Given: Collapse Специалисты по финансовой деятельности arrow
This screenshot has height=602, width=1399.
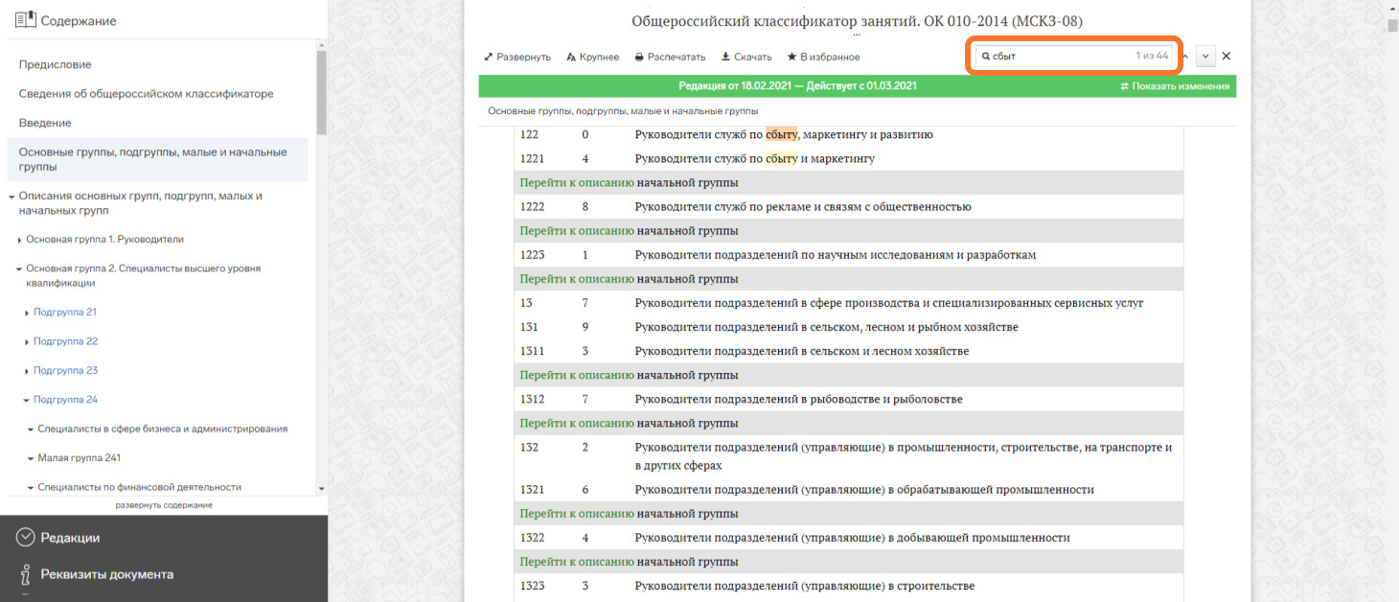Looking at the screenshot, I should tap(31, 488).
